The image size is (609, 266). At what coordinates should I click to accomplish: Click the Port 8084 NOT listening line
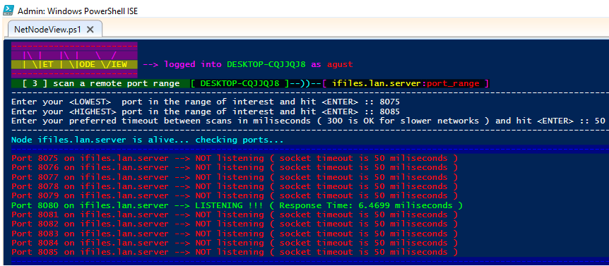point(235,243)
